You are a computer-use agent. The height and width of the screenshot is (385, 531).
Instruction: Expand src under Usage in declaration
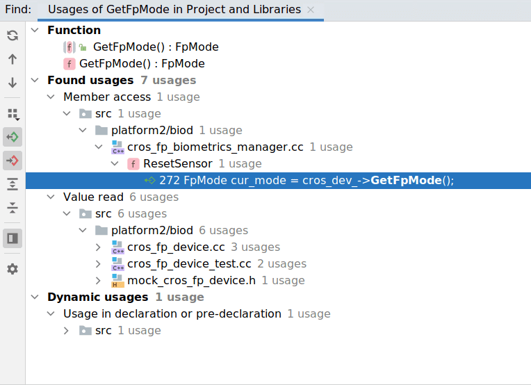[67, 331]
